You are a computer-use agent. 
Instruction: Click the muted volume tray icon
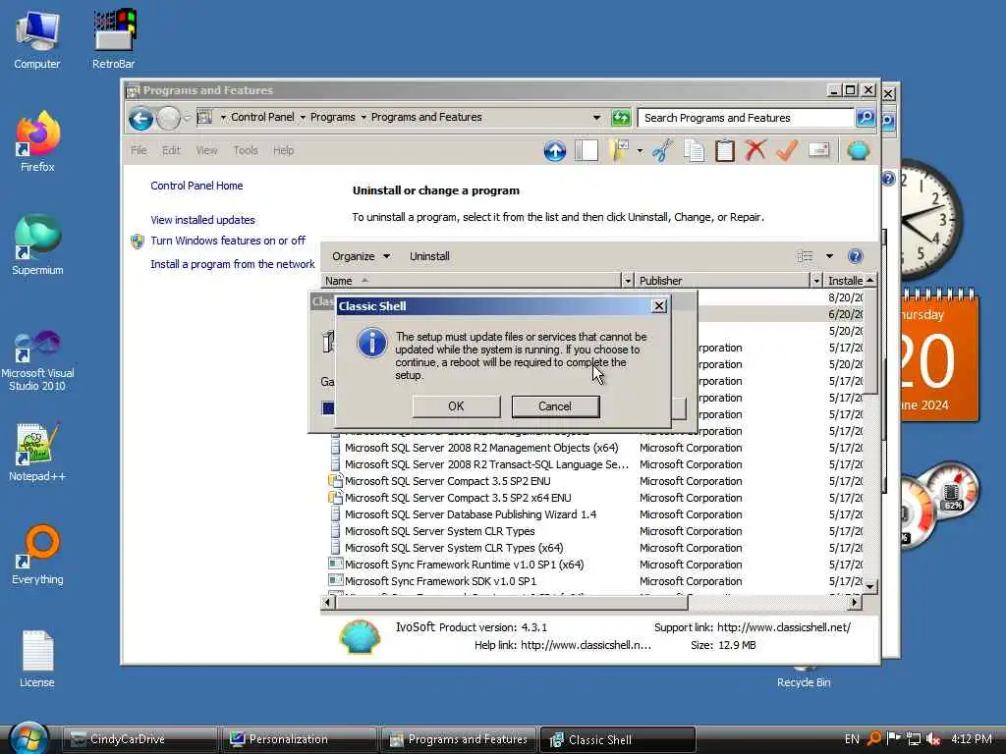click(933, 739)
